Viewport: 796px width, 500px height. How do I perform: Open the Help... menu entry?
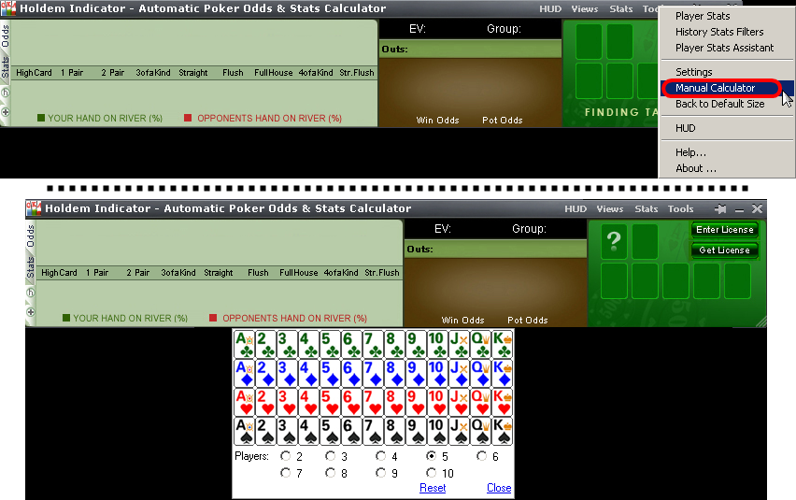(690, 152)
